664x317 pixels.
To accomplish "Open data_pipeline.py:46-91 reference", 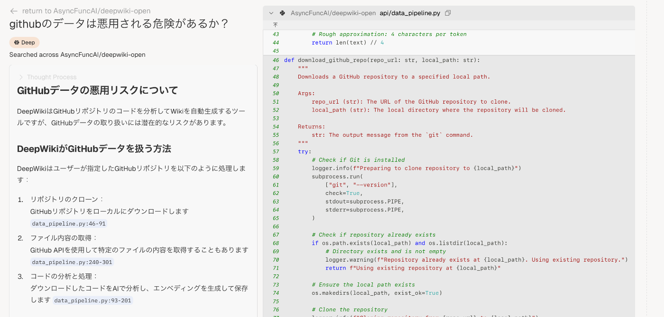I will coord(69,224).
